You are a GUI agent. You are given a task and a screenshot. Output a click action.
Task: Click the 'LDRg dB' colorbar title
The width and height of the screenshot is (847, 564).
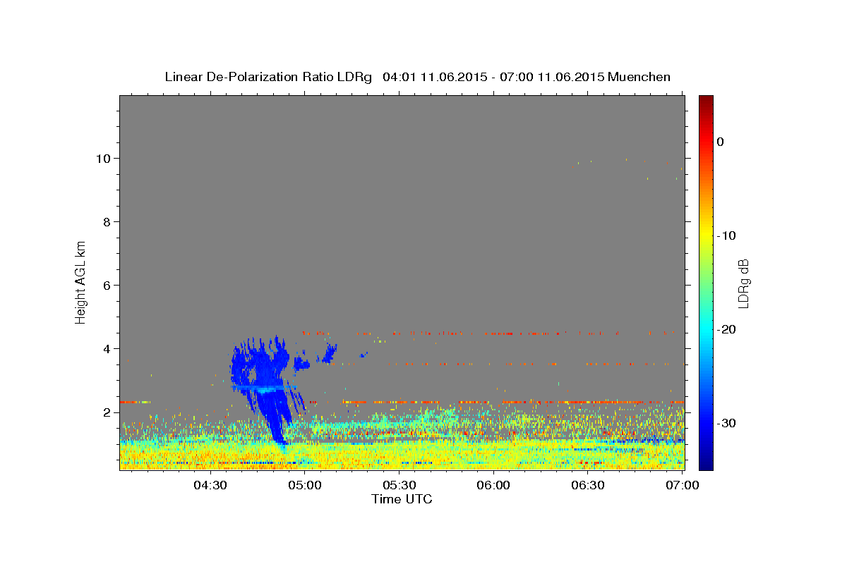click(743, 283)
